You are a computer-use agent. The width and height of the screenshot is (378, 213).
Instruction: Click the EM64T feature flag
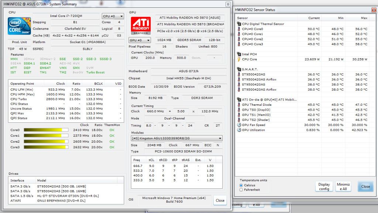pyautogui.click(x=45, y=68)
